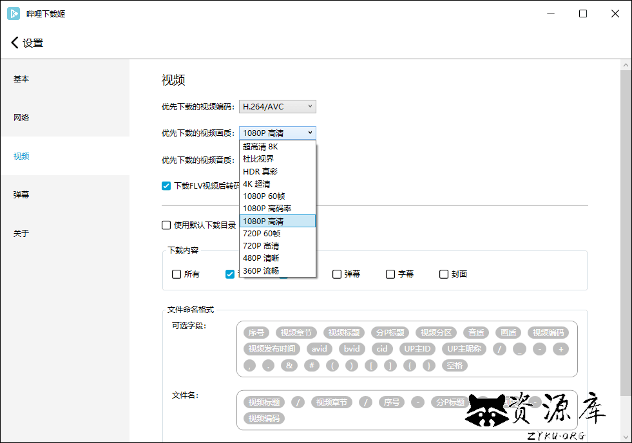Image resolution: width=632 pixels, height=443 pixels.
Task: Choose 超高清 8K from the quality list
Action: (277, 147)
